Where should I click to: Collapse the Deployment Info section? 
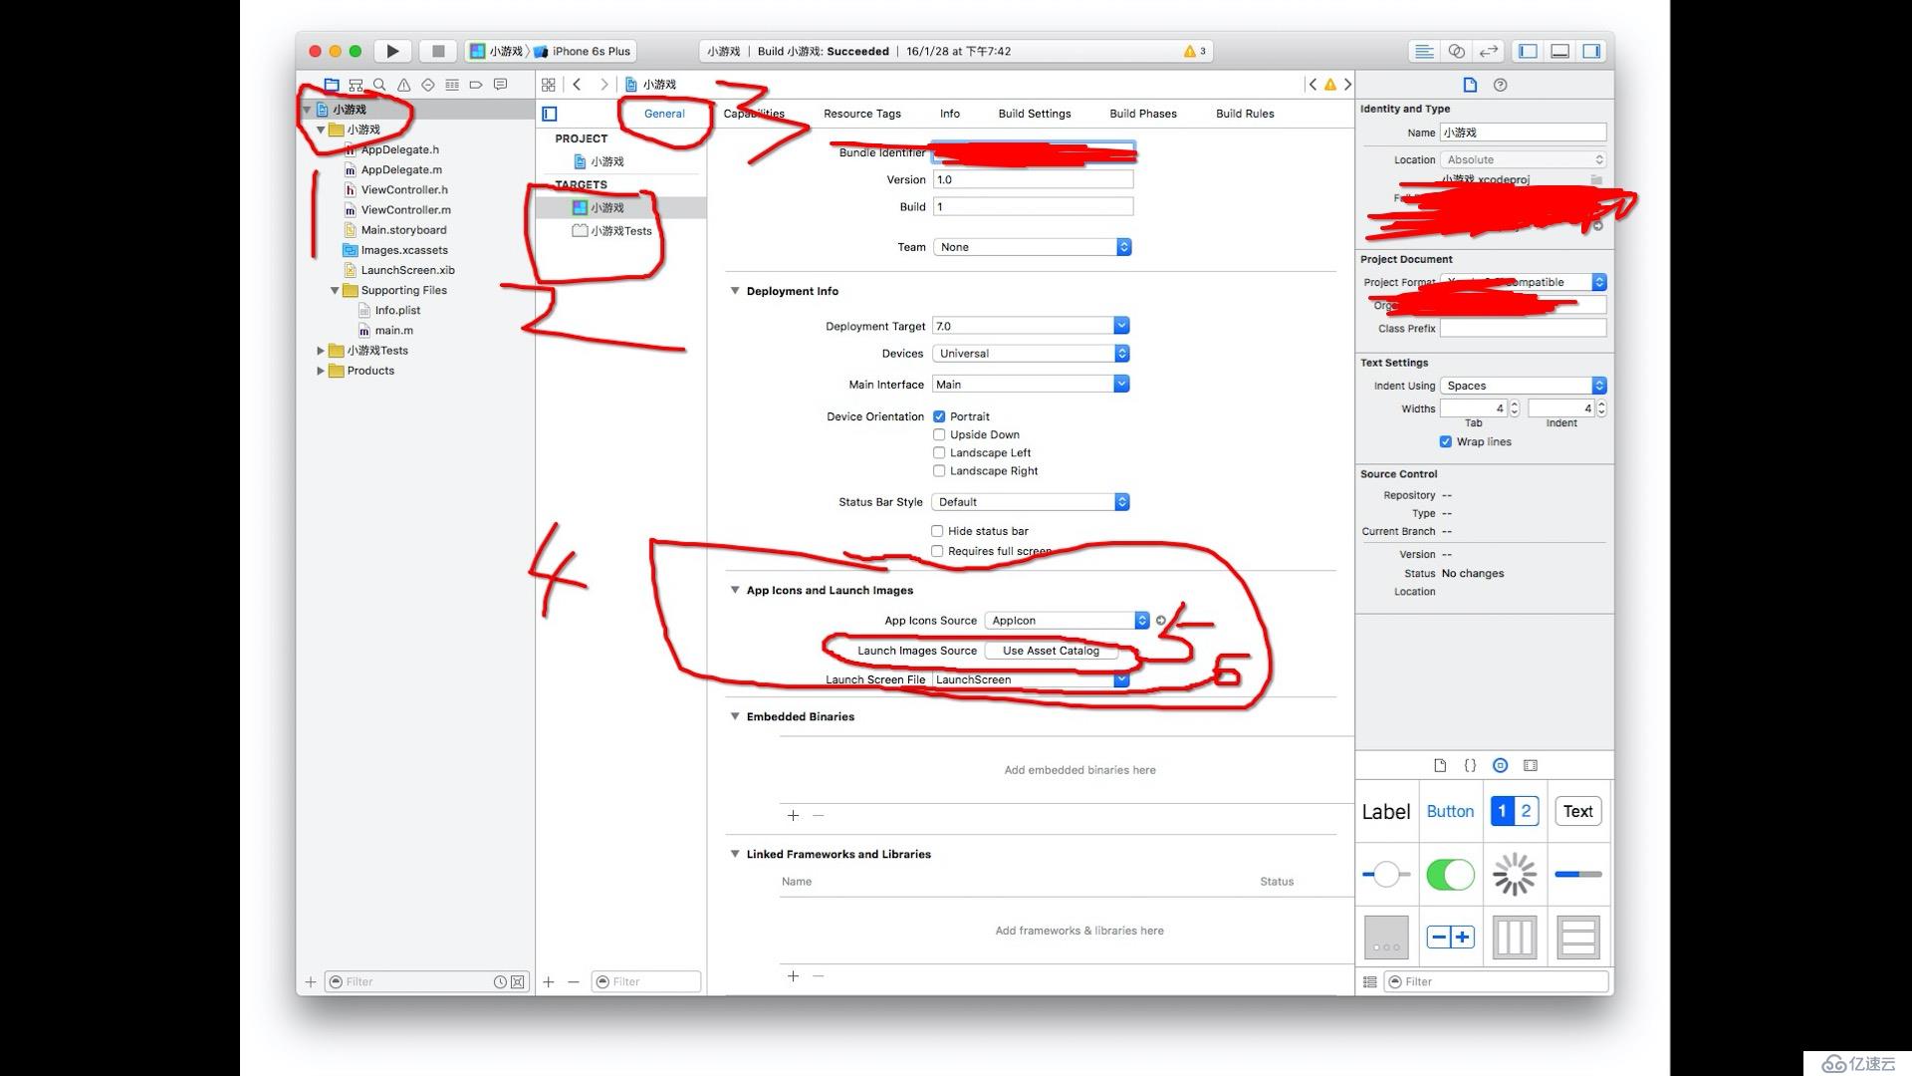(x=735, y=291)
